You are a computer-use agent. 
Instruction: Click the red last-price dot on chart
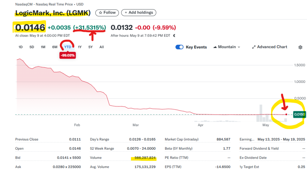(x=286, y=114)
